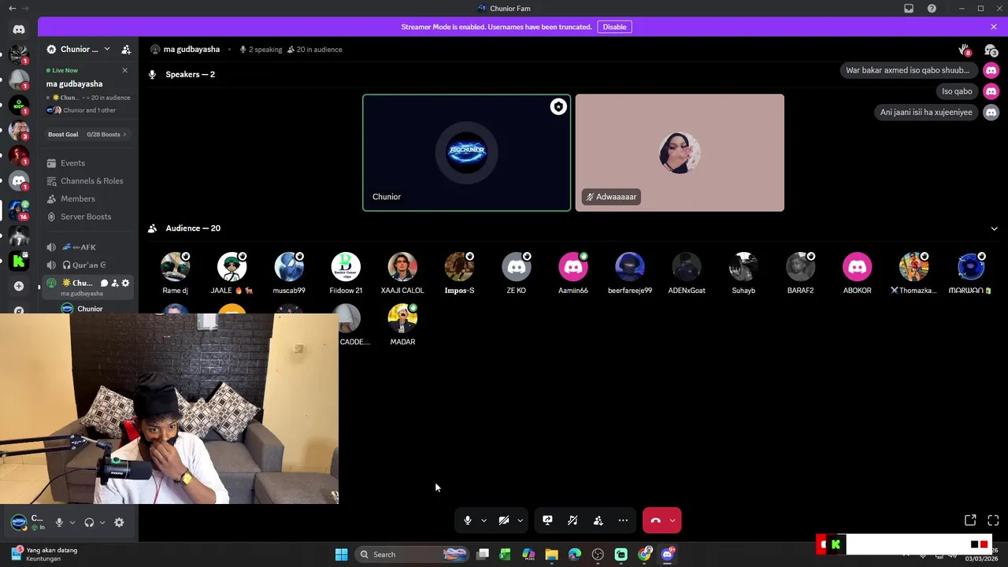Screen dimensions: 1008x567
Task: Click the invite people icon in stage controls
Action: tap(598, 521)
